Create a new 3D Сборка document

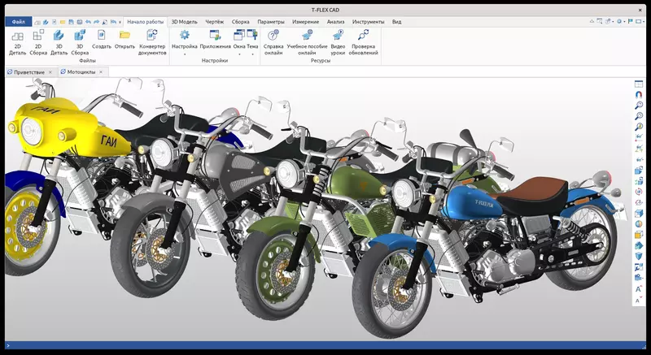coord(80,36)
